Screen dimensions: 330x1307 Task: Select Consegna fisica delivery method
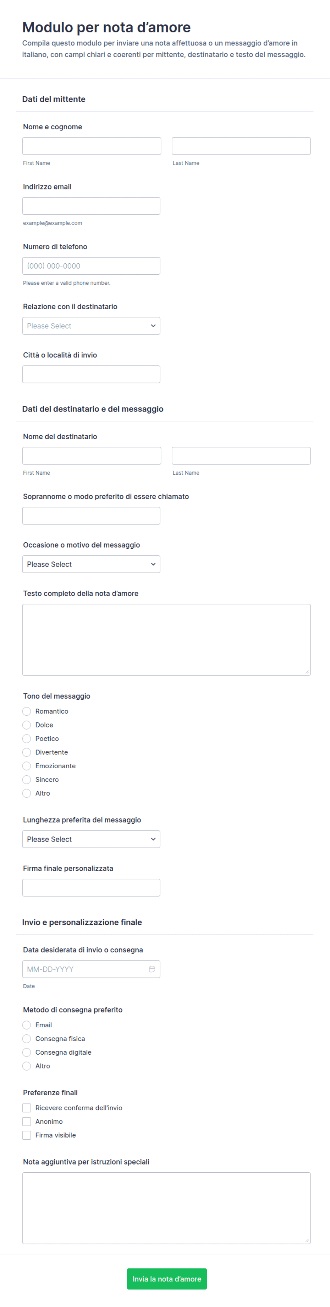tap(27, 1039)
